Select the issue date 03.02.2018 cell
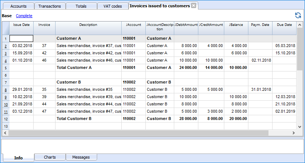Viewport: 305px width, 163px height. pos(22,46)
